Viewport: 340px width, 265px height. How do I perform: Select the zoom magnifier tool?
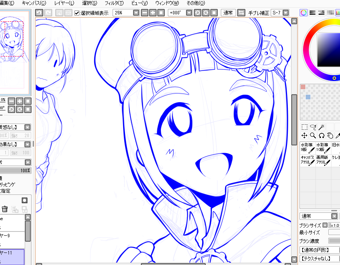point(313,136)
